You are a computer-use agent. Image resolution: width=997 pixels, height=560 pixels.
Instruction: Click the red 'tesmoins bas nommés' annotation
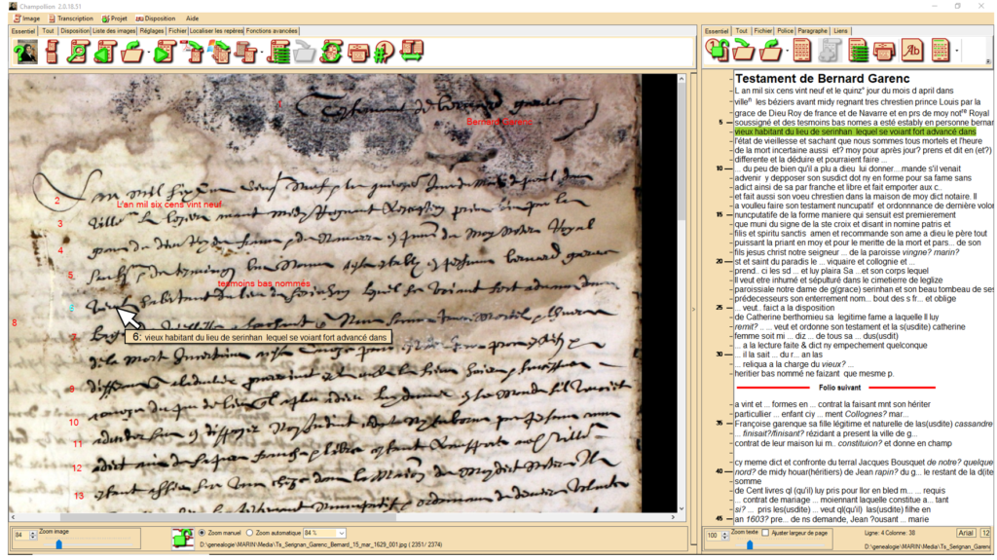[x=264, y=283]
